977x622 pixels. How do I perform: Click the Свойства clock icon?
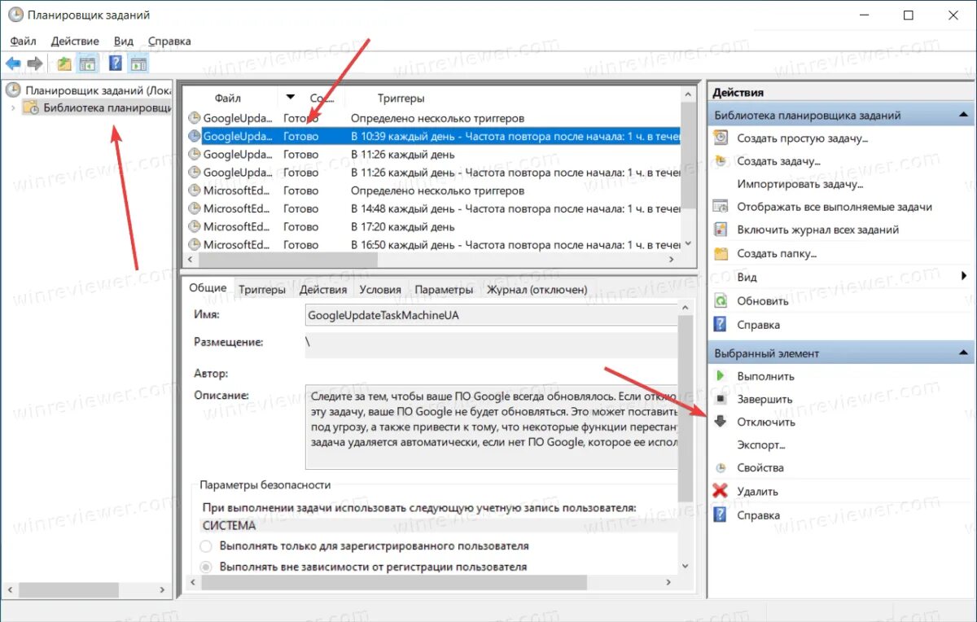[721, 468]
